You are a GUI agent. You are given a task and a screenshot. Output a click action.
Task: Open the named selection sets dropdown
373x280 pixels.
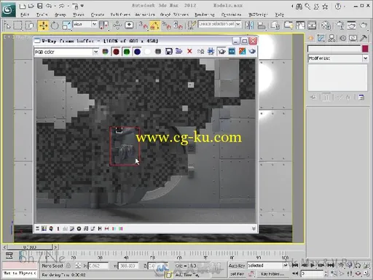219,24
